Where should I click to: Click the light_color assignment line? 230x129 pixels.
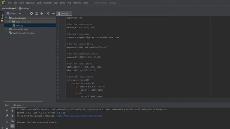[84, 67]
